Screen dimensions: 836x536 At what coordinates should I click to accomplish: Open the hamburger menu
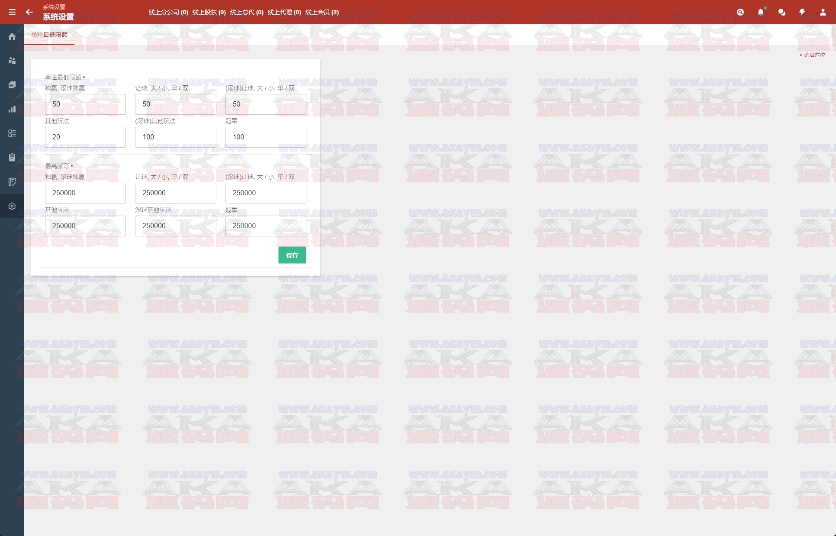pos(12,12)
